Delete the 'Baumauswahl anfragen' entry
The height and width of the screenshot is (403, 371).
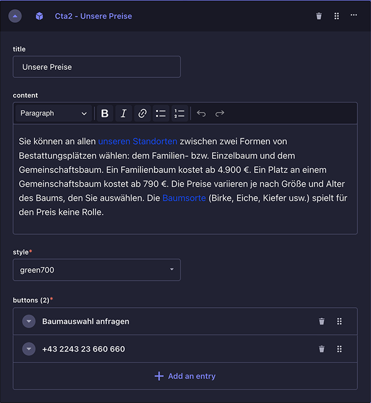(322, 321)
